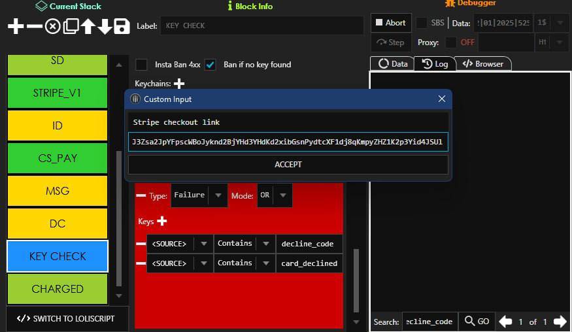The height and width of the screenshot is (332, 572).
Task: Click the card_declined key value field
Action: pyautogui.click(x=309, y=263)
